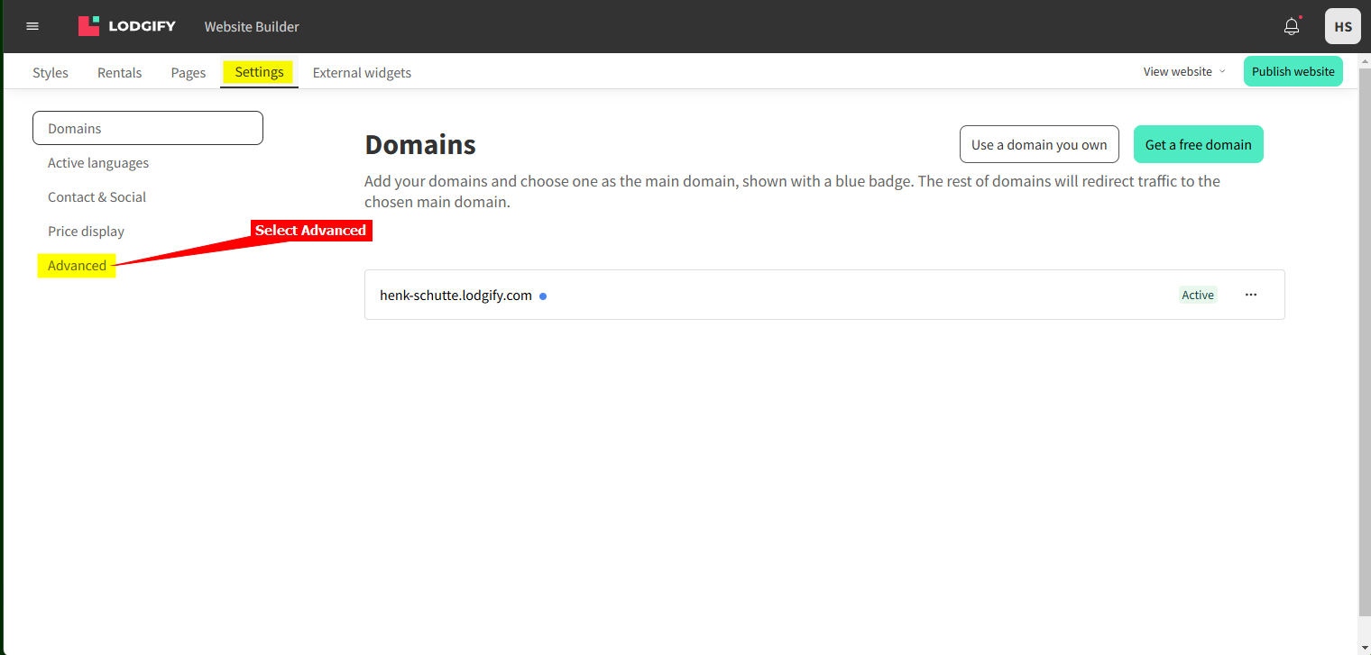Click the Get a free domain button

[x=1198, y=144]
